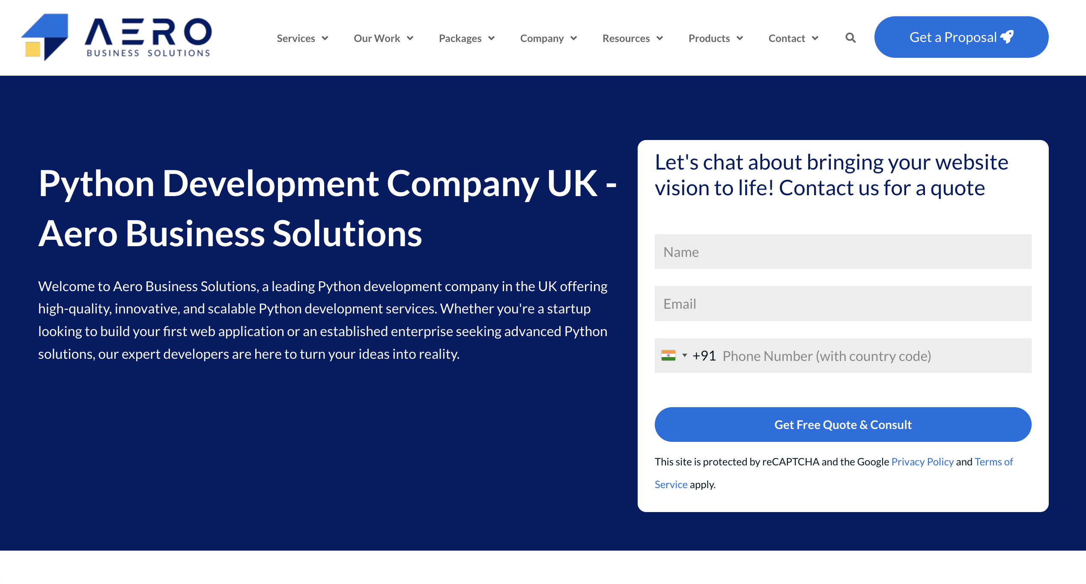Open the Contact menu
The image size is (1086, 584).
[x=787, y=38]
